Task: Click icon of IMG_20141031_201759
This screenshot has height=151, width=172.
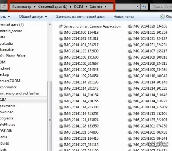Action: pos(130,32)
